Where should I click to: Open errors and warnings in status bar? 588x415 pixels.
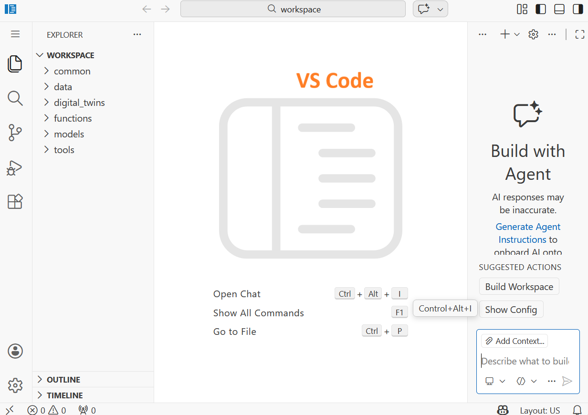click(x=47, y=410)
